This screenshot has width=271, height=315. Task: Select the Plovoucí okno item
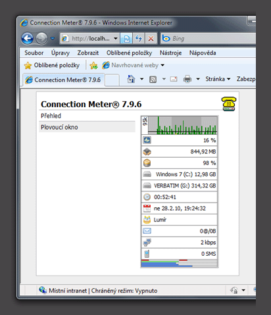click(87, 127)
